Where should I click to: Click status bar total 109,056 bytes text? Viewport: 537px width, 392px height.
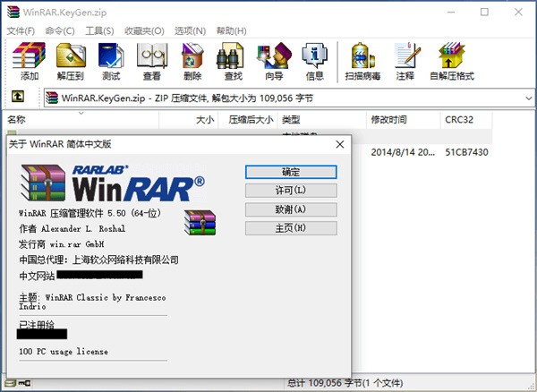pyautogui.click(x=345, y=383)
